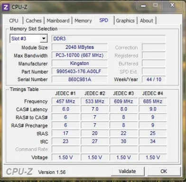Click the Version 1.56 label
The height and width of the screenshot is (182, 186).
click(52, 172)
